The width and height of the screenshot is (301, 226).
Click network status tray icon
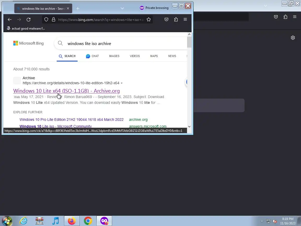pyautogui.click(x=268, y=221)
